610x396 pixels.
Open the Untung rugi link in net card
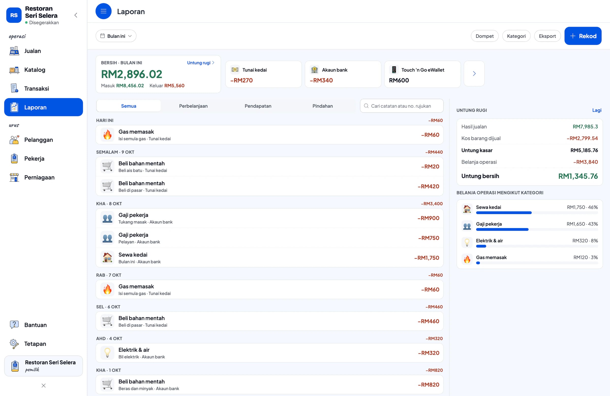(201, 63)
